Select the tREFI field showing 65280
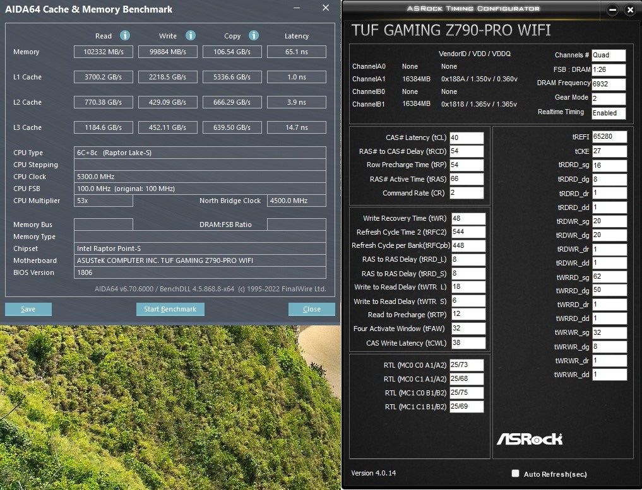642x490 pixels. 609,137
